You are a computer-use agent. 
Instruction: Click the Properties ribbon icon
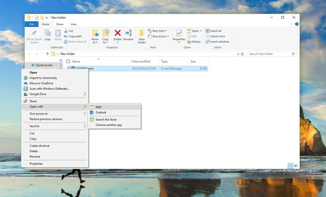(179, 33)
